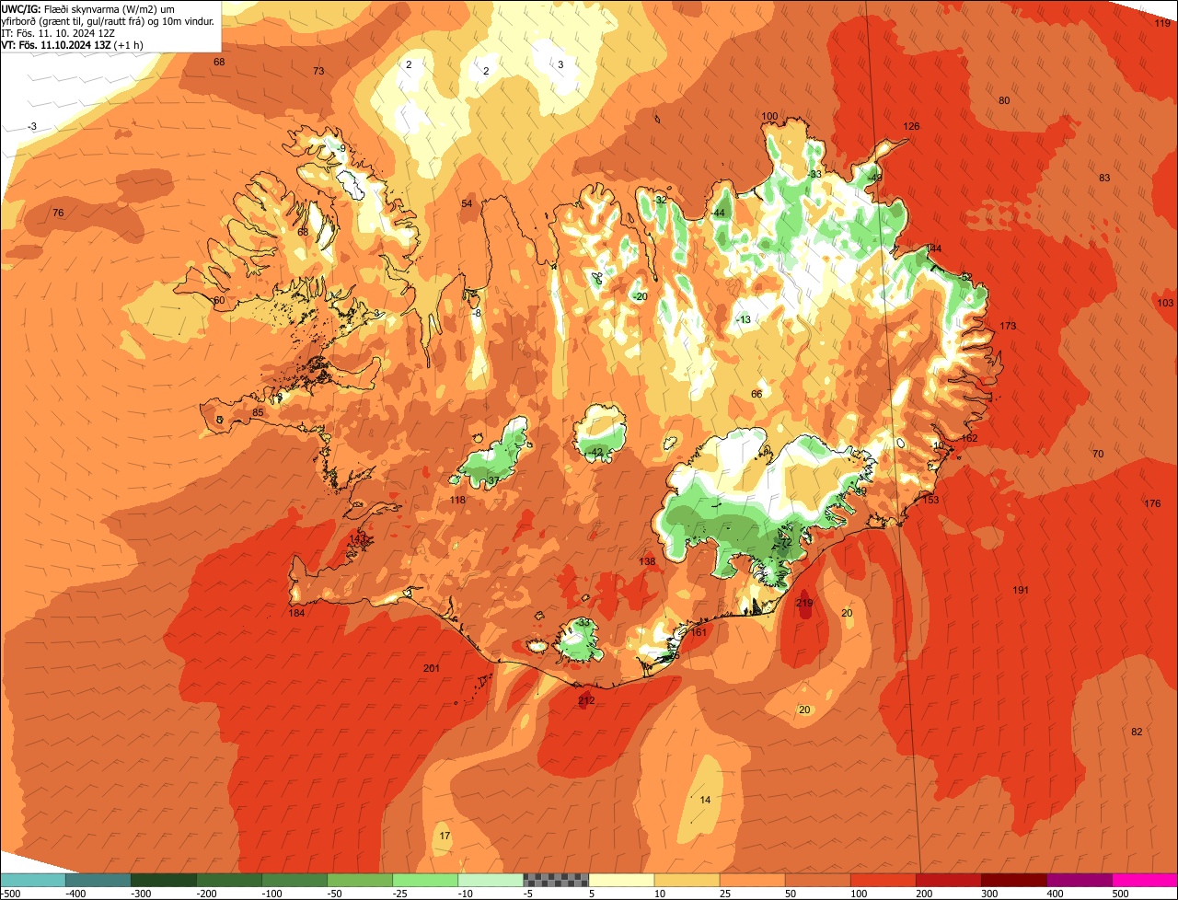Click the map value 219 off the southeast coast
Image resolution: width=1178 pixels, height=900 pixels.
804,603
